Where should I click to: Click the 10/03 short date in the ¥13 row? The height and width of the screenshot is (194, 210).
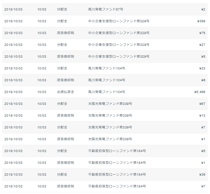coord(42,115)
